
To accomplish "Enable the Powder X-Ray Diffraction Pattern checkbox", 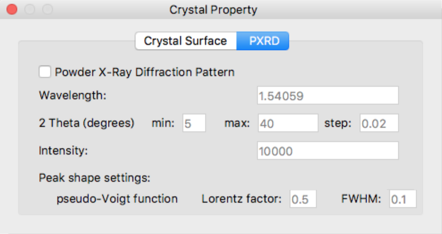I will [45, 72].
